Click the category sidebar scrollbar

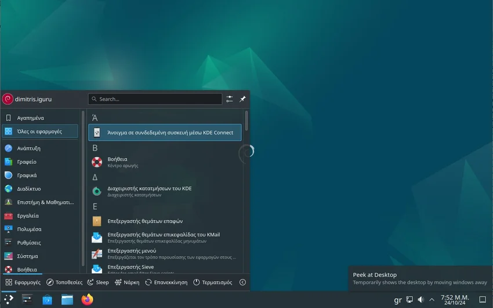(x=83, y=188)
